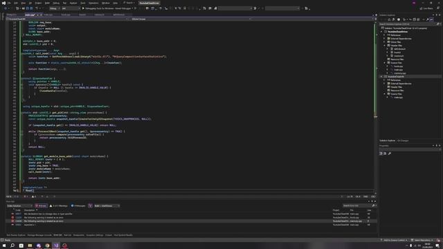
Task: Open the Tools menu
Action: (x=83, y=3)
